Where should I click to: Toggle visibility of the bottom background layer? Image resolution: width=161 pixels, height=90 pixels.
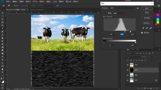click(x=128, y=80)
